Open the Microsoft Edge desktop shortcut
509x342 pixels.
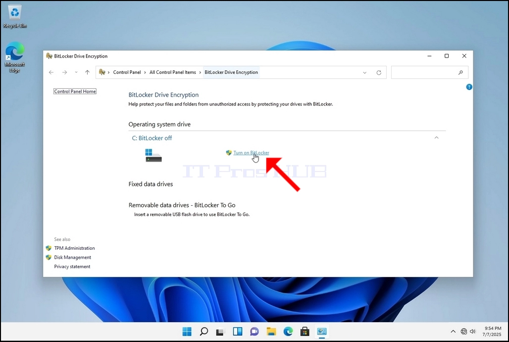point(15,57)
